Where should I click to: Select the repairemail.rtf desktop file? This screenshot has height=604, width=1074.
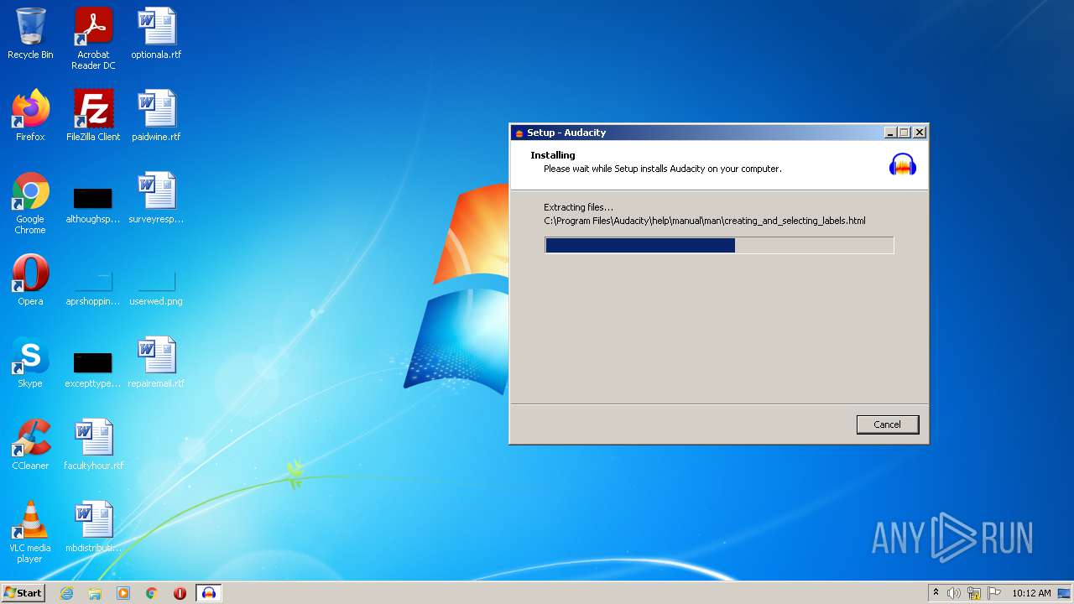156,362
